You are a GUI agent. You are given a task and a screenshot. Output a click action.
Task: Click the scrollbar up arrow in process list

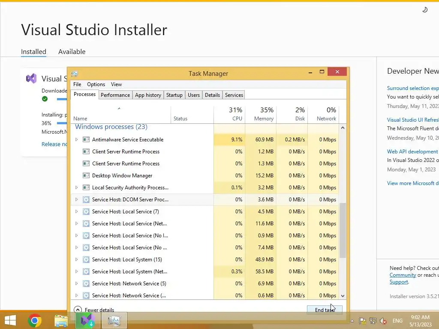point(343,128)
